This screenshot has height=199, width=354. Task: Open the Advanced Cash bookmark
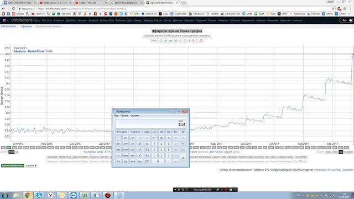230,14
